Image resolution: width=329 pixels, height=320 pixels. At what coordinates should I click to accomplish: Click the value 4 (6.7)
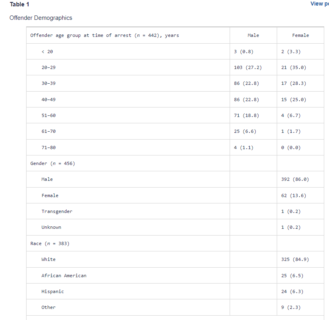291,115
